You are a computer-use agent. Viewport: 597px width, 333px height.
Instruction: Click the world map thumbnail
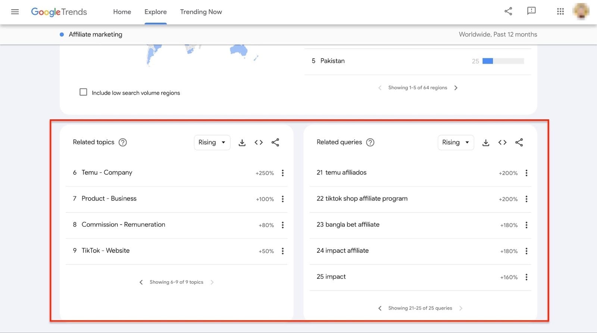(x=201, y=55)
